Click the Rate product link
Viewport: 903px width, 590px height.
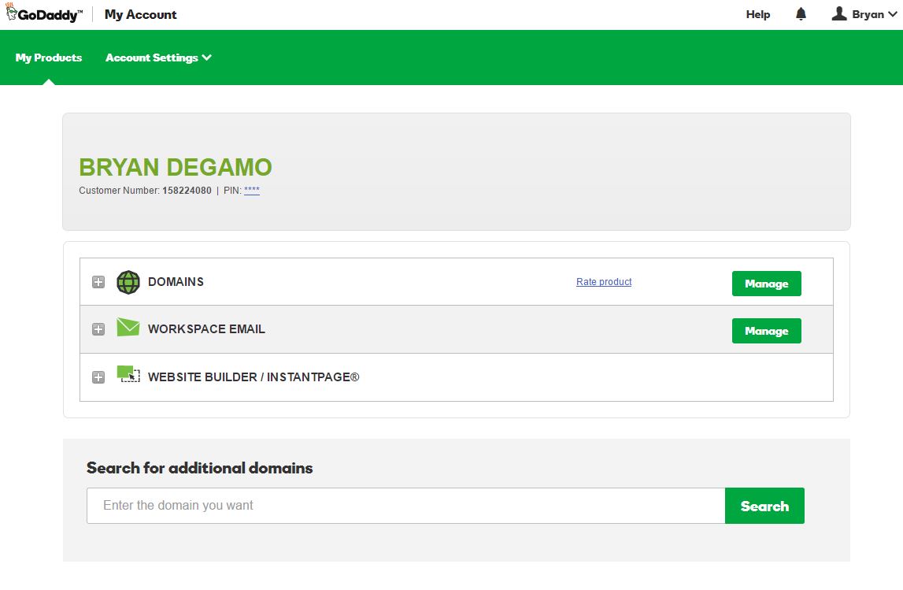[x=604, y=282]
